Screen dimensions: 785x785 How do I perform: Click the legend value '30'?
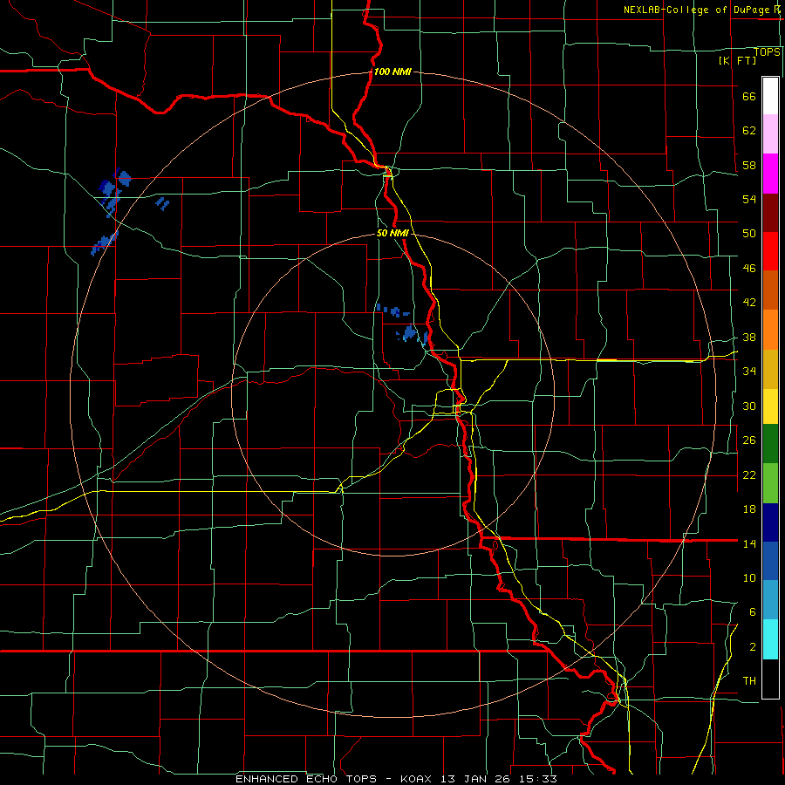pos(749,406)
